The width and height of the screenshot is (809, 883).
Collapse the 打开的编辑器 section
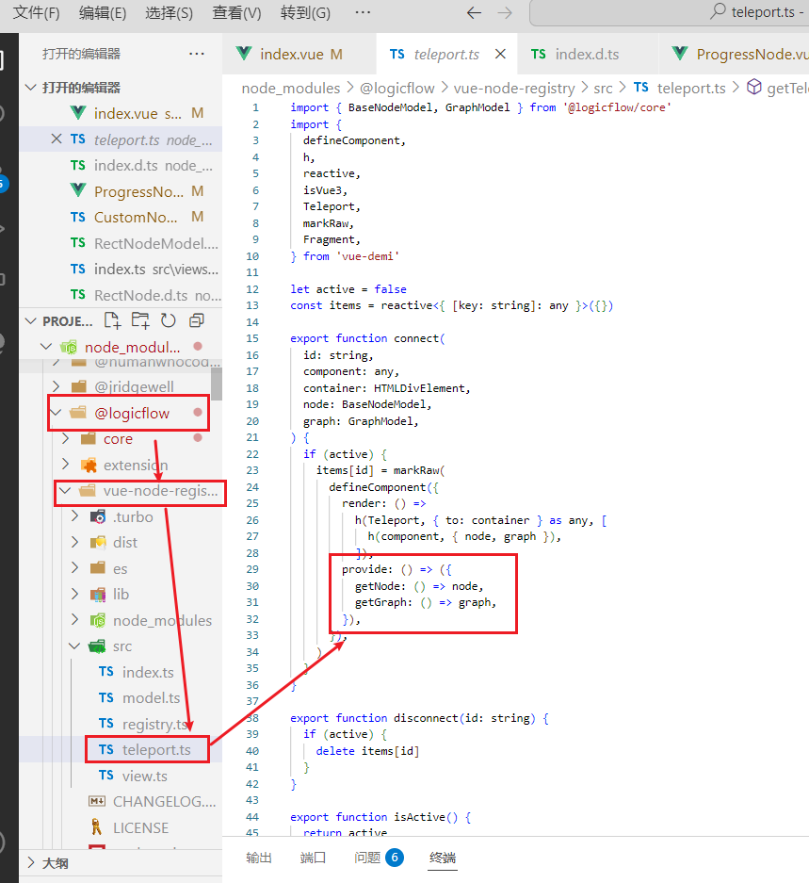pos(31,83)
